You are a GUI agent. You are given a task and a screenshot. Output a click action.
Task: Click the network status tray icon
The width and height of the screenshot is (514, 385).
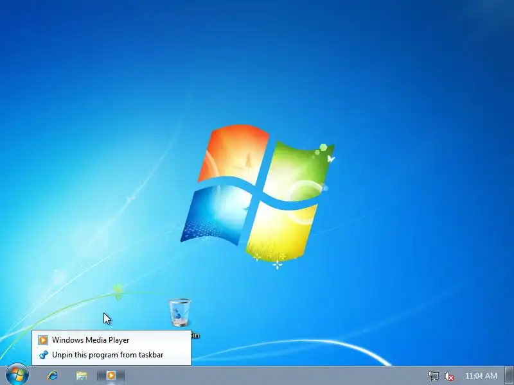(x=433, y=376)
